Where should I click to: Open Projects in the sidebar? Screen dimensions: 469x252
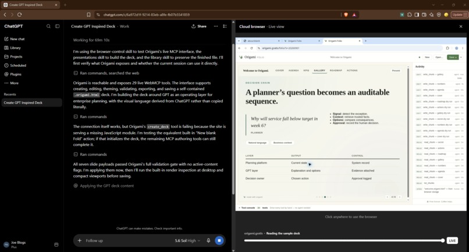pyautogui.click(x=13, y=56)
